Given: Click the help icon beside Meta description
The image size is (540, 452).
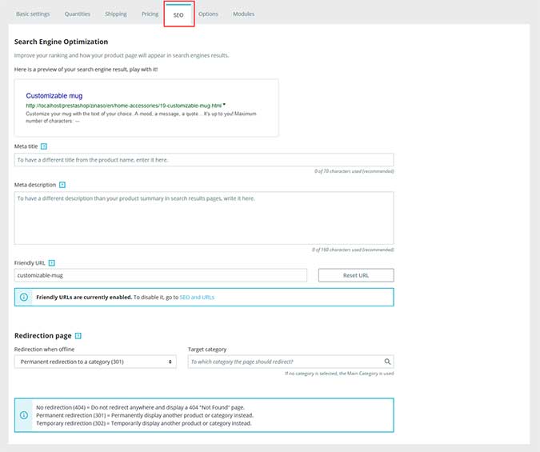Looking at the screenshot, I should click(62, 184).
